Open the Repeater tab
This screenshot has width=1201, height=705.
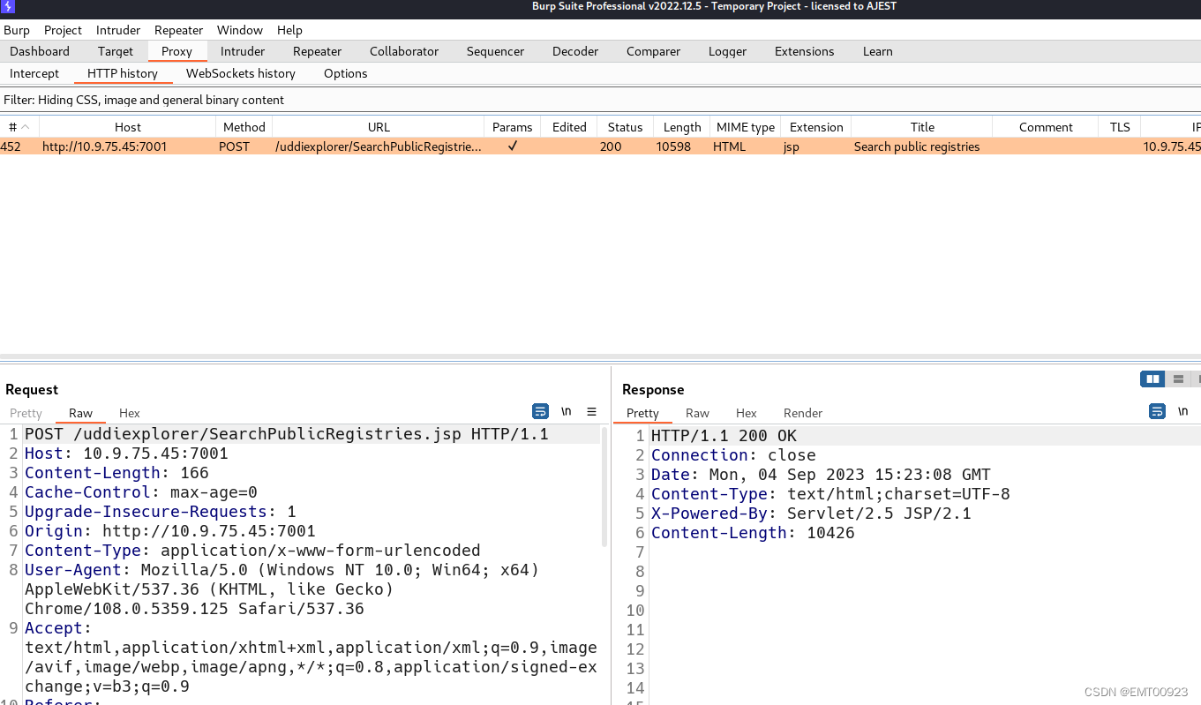(317, 51)
